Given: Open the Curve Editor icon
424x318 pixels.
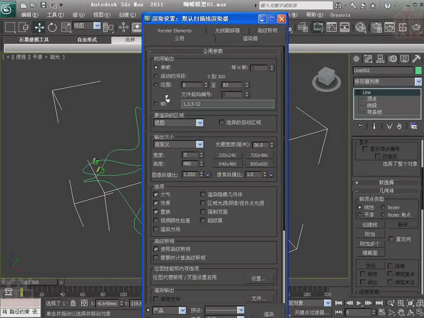Looking at the screenshot, I should [332, 27].
